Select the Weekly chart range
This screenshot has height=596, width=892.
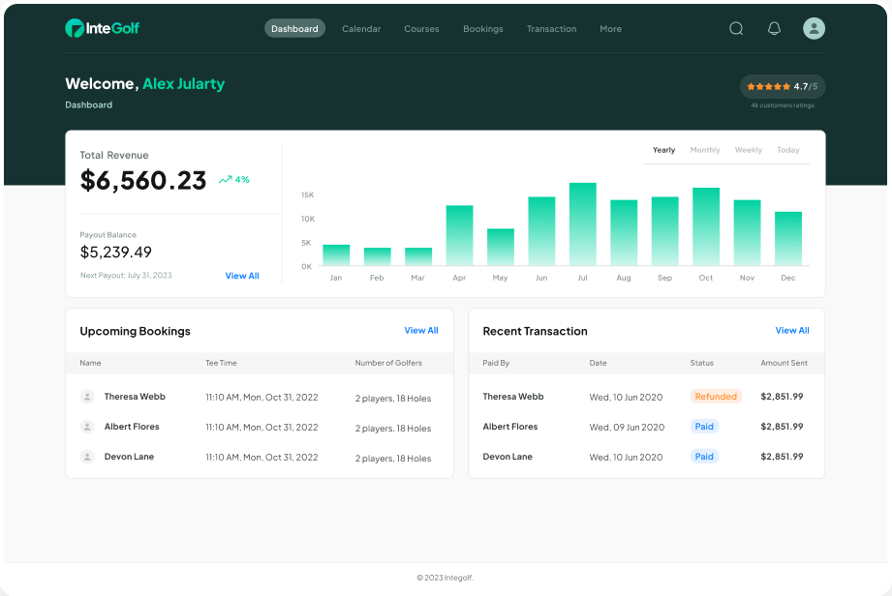point(748,150)
